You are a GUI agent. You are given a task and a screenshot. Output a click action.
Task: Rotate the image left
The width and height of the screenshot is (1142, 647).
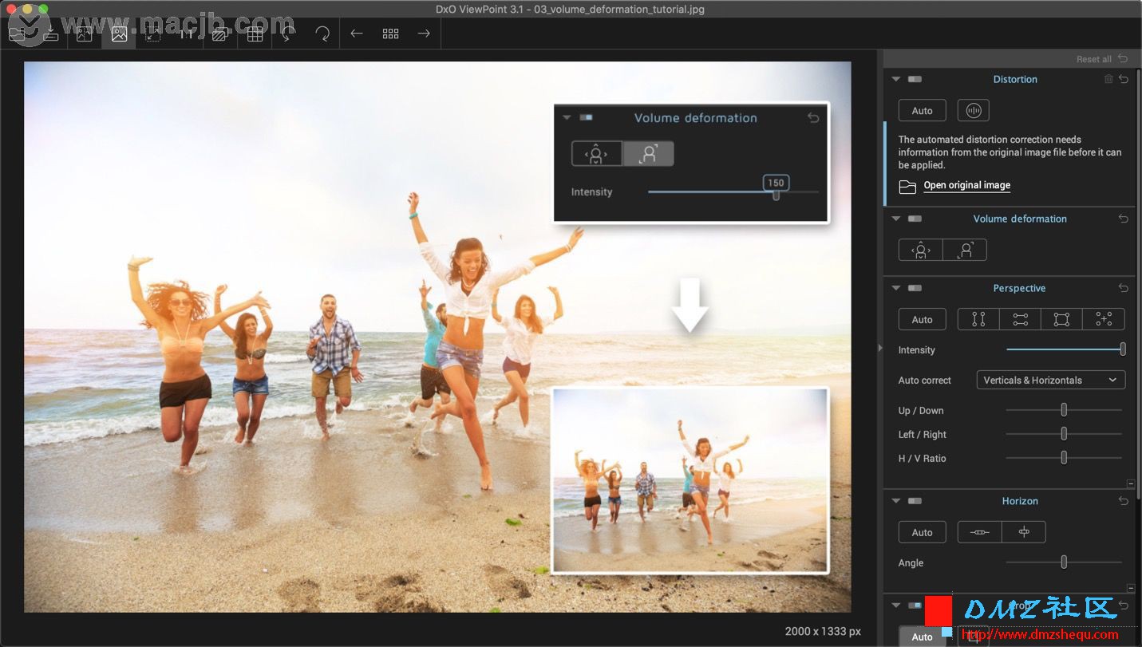[x=289, y=34]
